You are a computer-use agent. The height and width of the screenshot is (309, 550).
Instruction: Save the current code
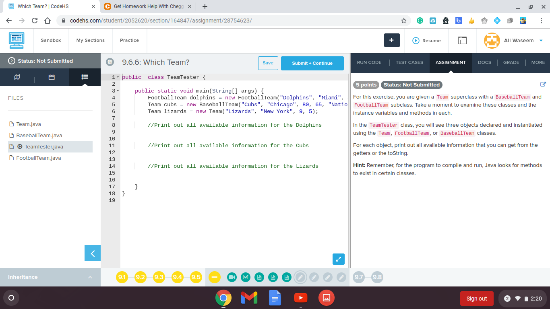[x=268, y=63]
